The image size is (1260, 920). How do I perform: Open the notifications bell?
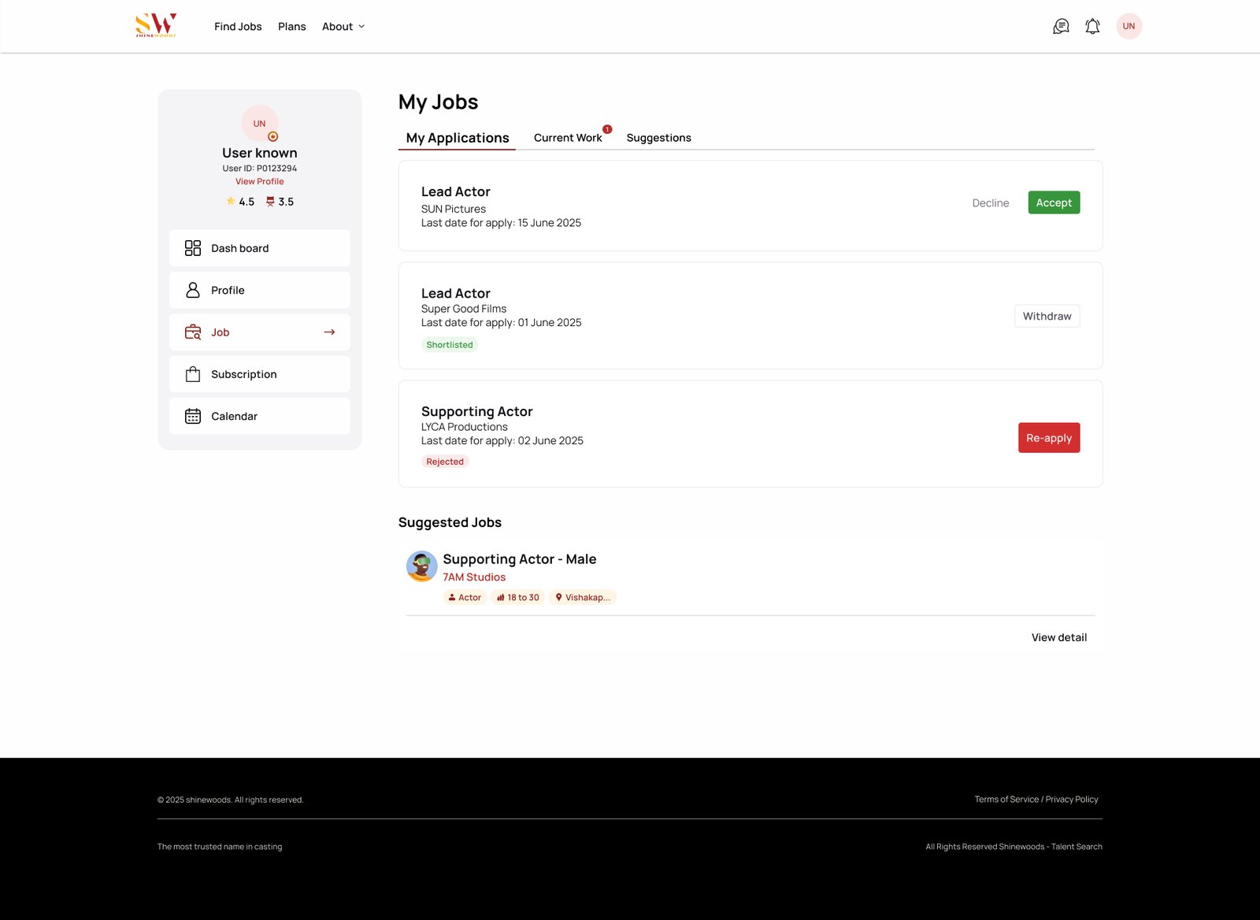point(1092,27)
